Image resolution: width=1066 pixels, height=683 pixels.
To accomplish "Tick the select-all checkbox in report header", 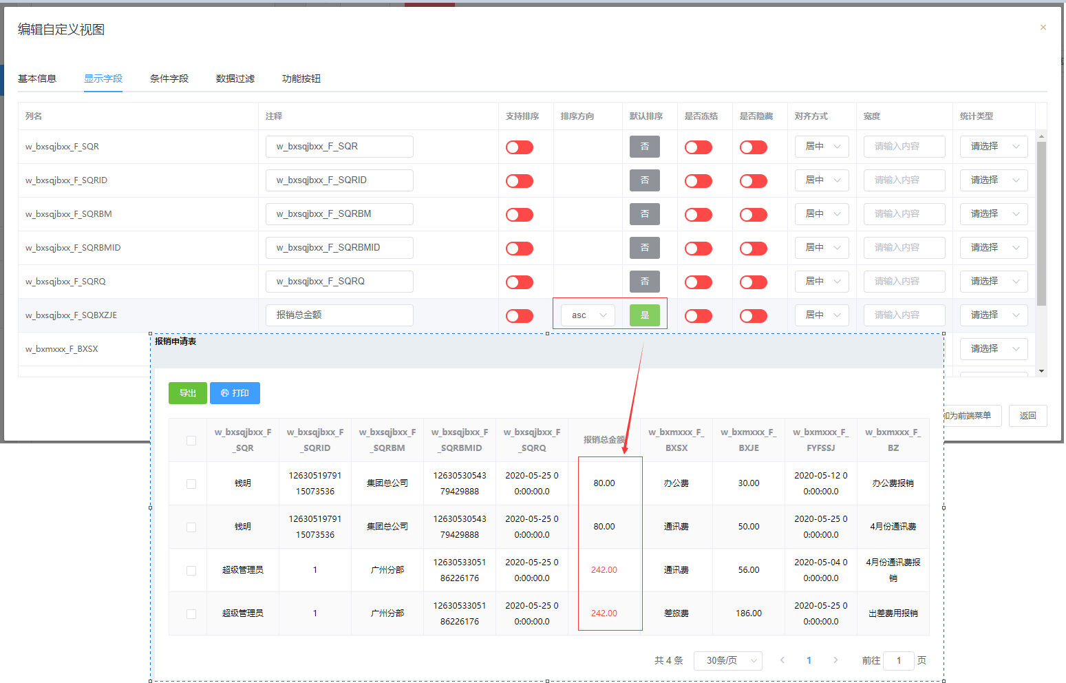I will (x=191, y=441).
